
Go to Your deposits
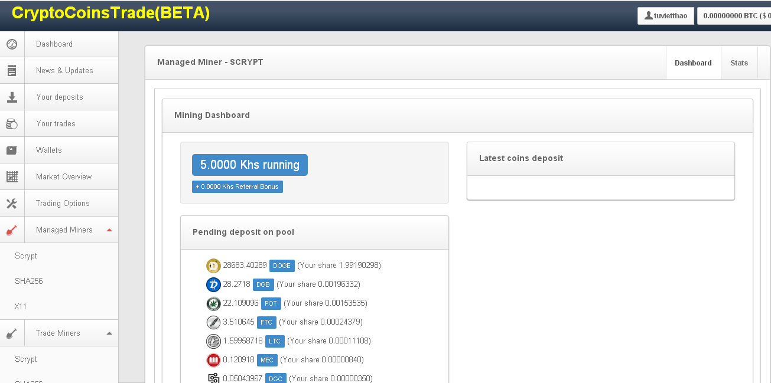pyautogui.click(x=60, y=97)
